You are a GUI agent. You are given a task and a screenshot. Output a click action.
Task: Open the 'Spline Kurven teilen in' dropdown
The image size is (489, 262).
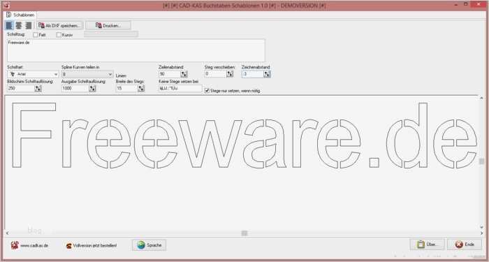tap(87, 74)
